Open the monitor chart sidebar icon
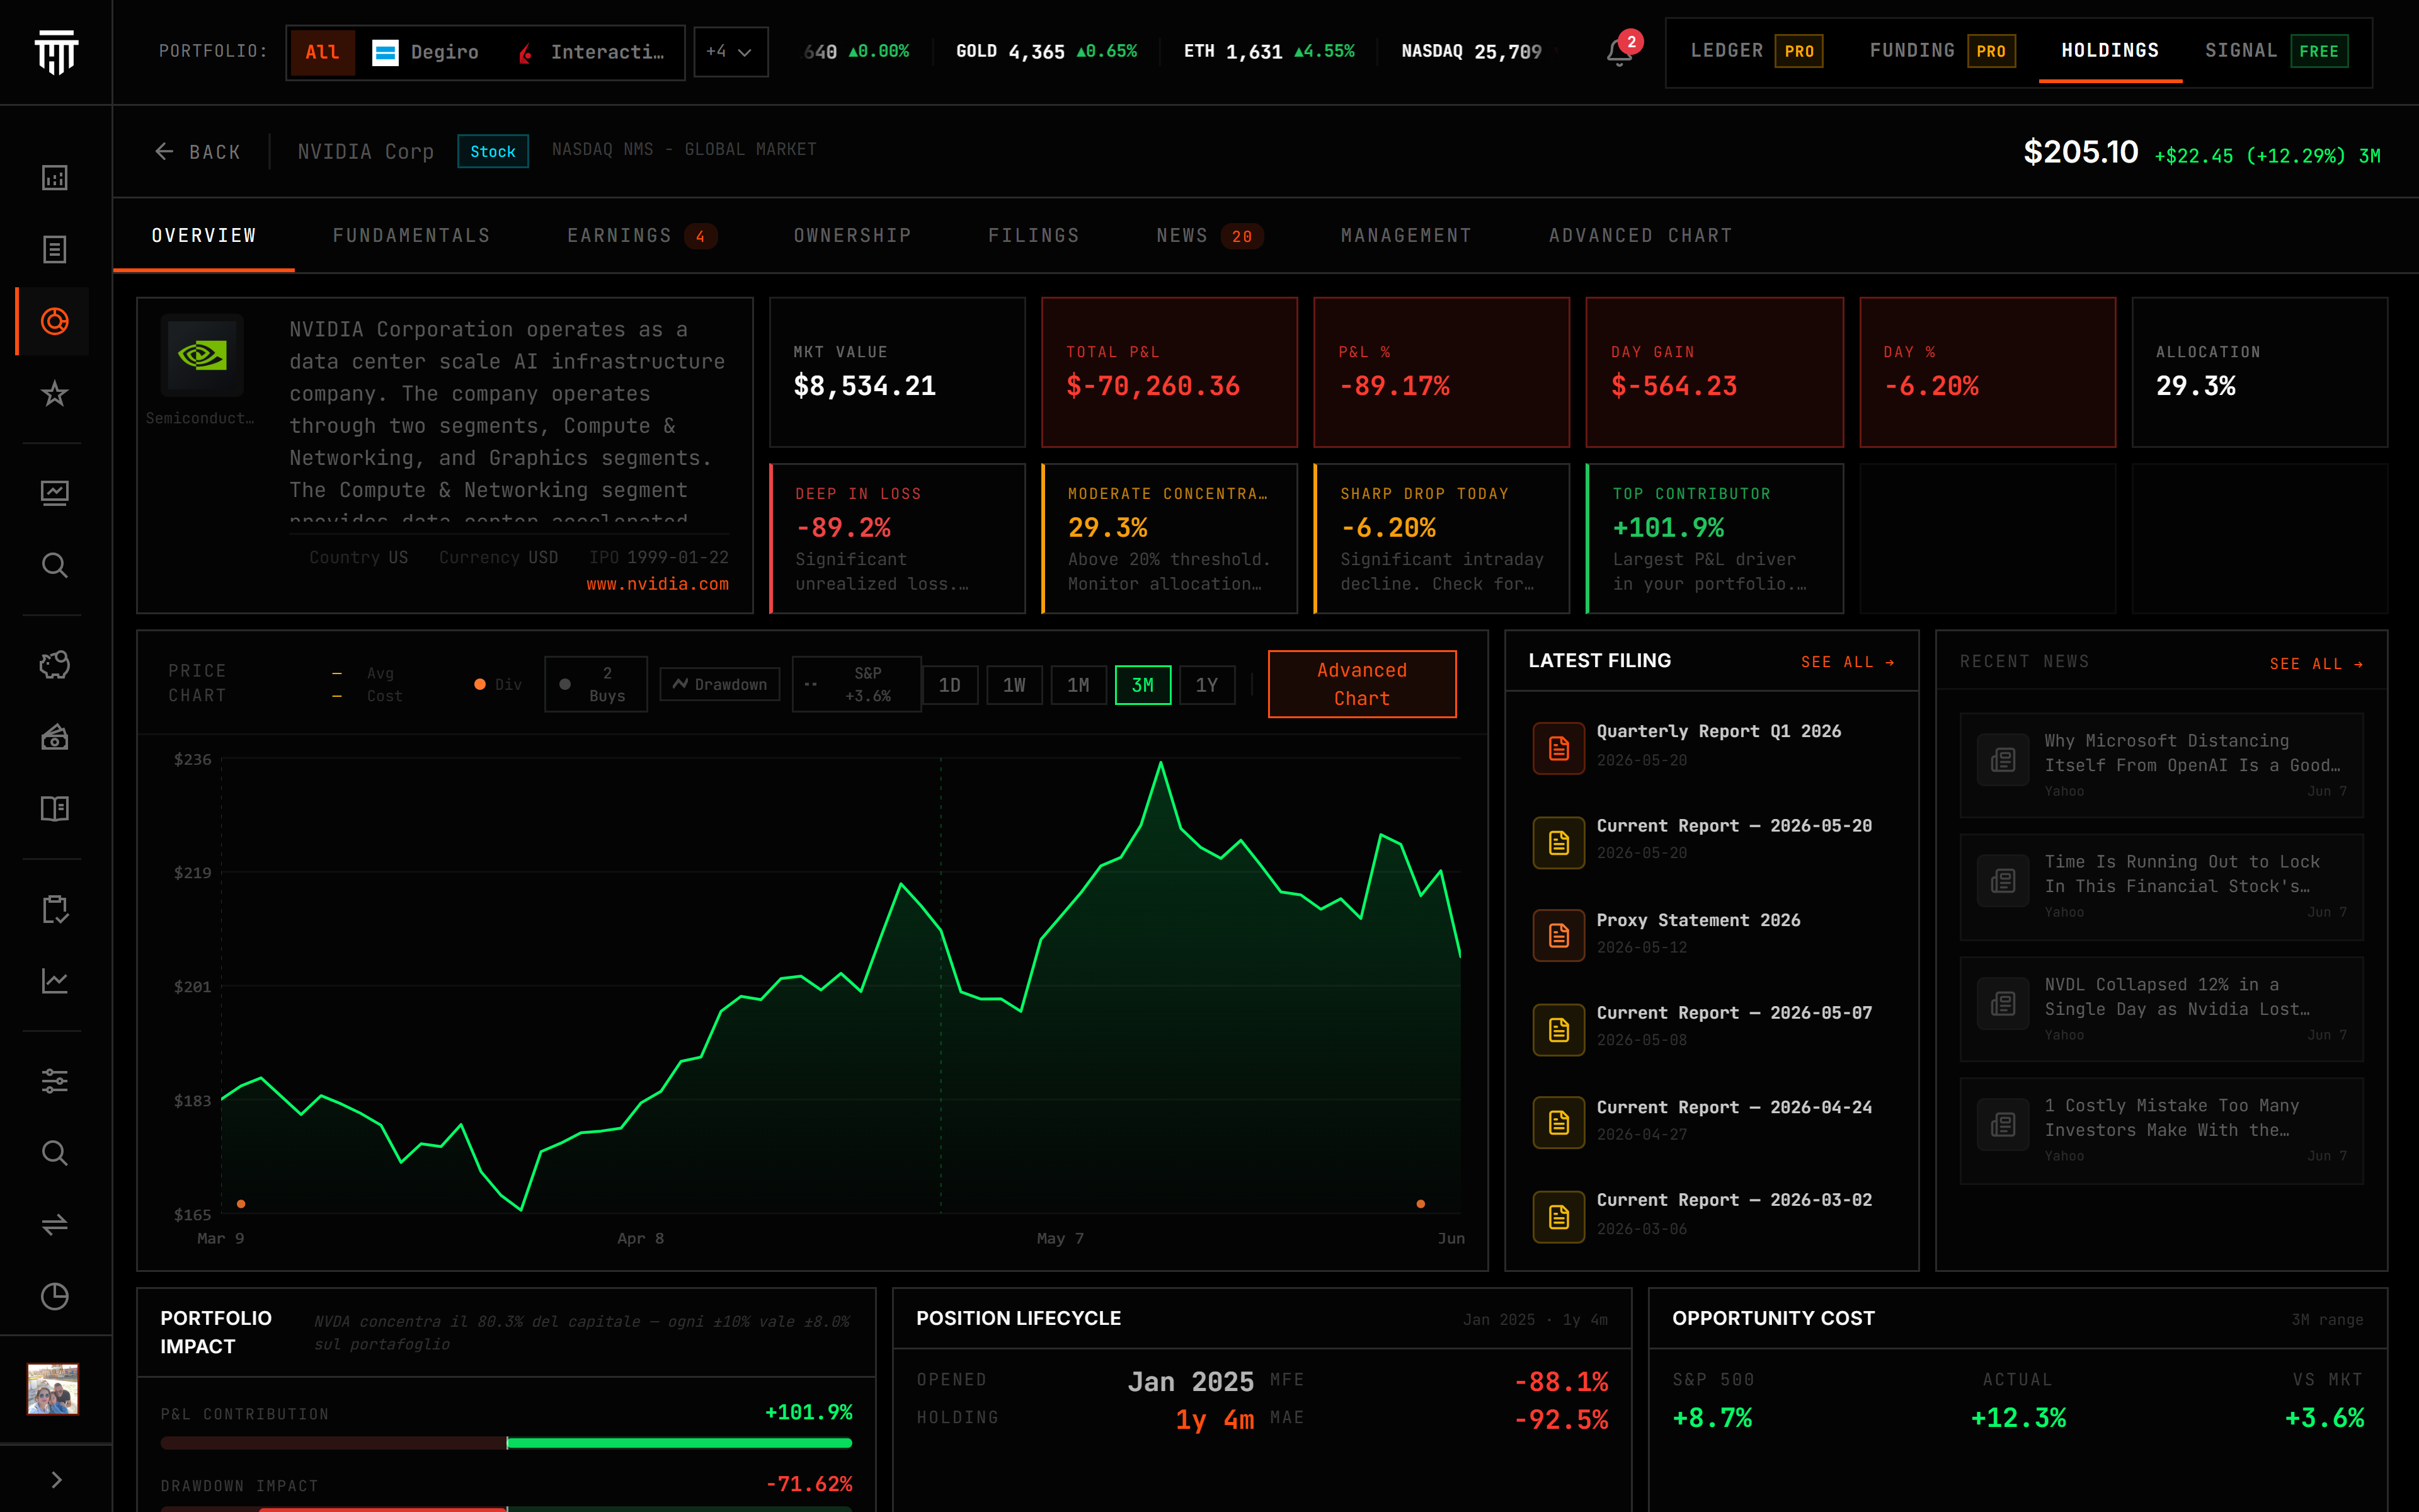This screenshot has height=1512, width=2419. click(55, 493)
